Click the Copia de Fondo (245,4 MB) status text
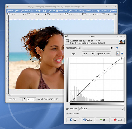Image resolution: width=132 pixels, height=129 pixels. coord(47,99)
